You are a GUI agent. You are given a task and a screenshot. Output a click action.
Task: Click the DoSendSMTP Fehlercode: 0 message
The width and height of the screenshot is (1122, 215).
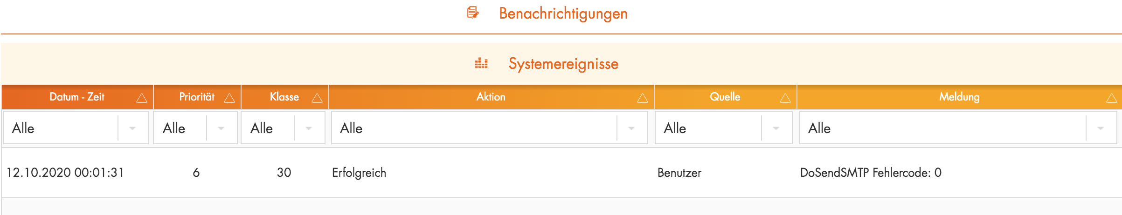pos(870,173)
